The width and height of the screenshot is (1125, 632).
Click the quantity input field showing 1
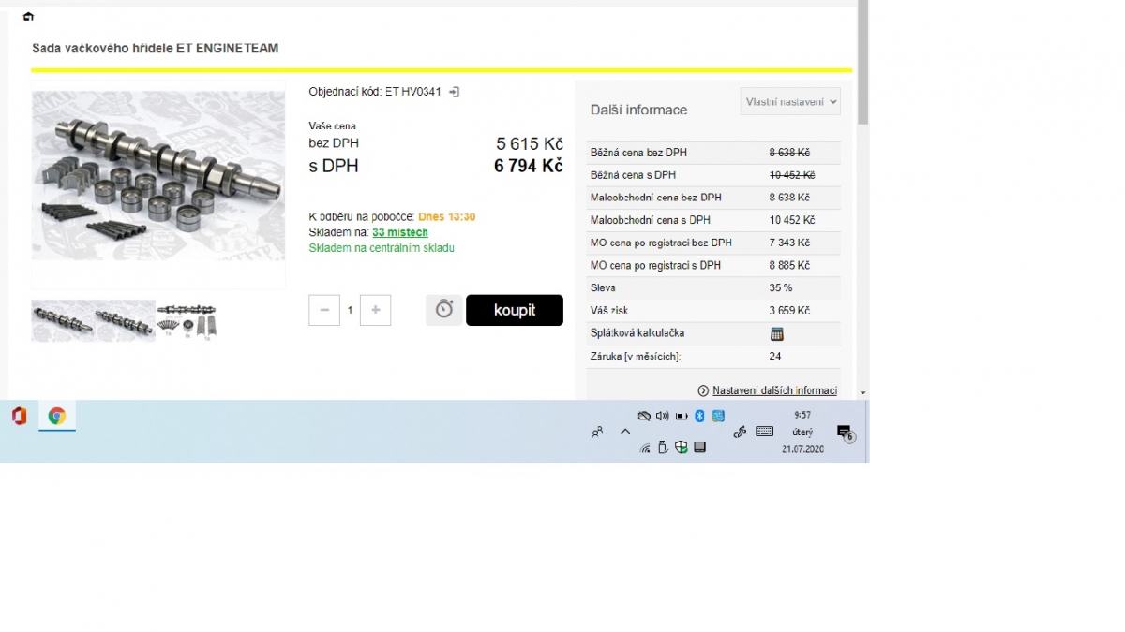350,310
